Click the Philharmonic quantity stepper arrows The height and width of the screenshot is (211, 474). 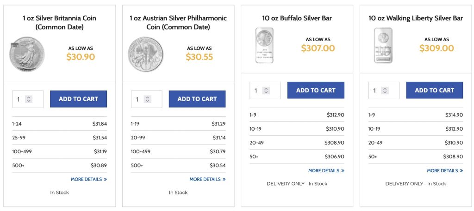tap(148, 99)
